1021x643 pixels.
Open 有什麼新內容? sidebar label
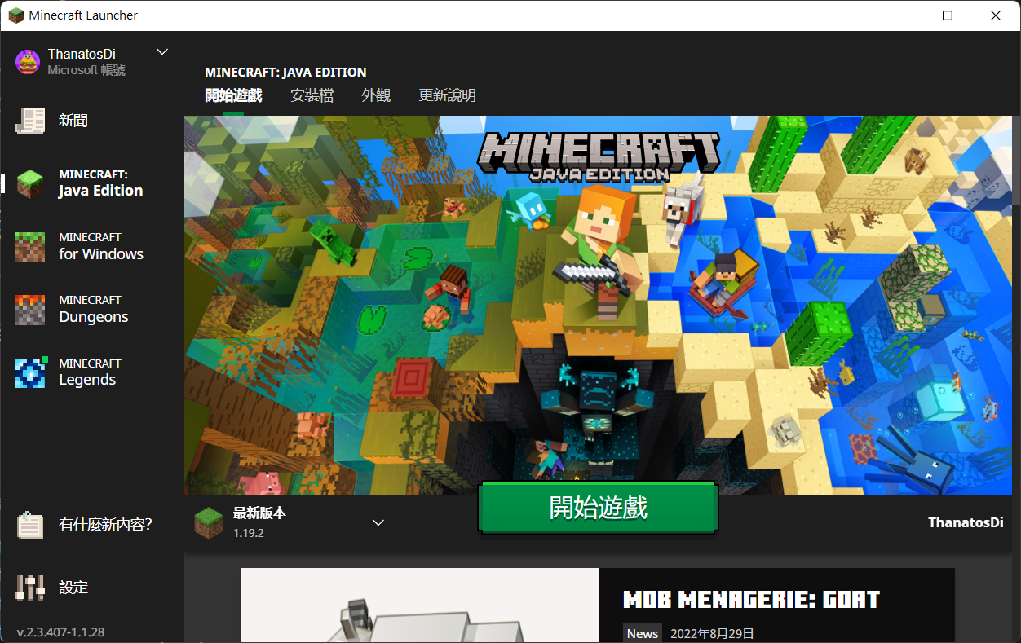coord(106,525)
